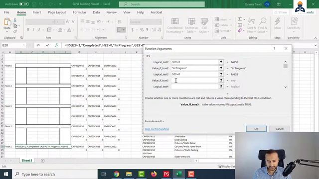The image size is (319, 179).
Task: Toggle Bold formatting
Action: tap(28, 30)
